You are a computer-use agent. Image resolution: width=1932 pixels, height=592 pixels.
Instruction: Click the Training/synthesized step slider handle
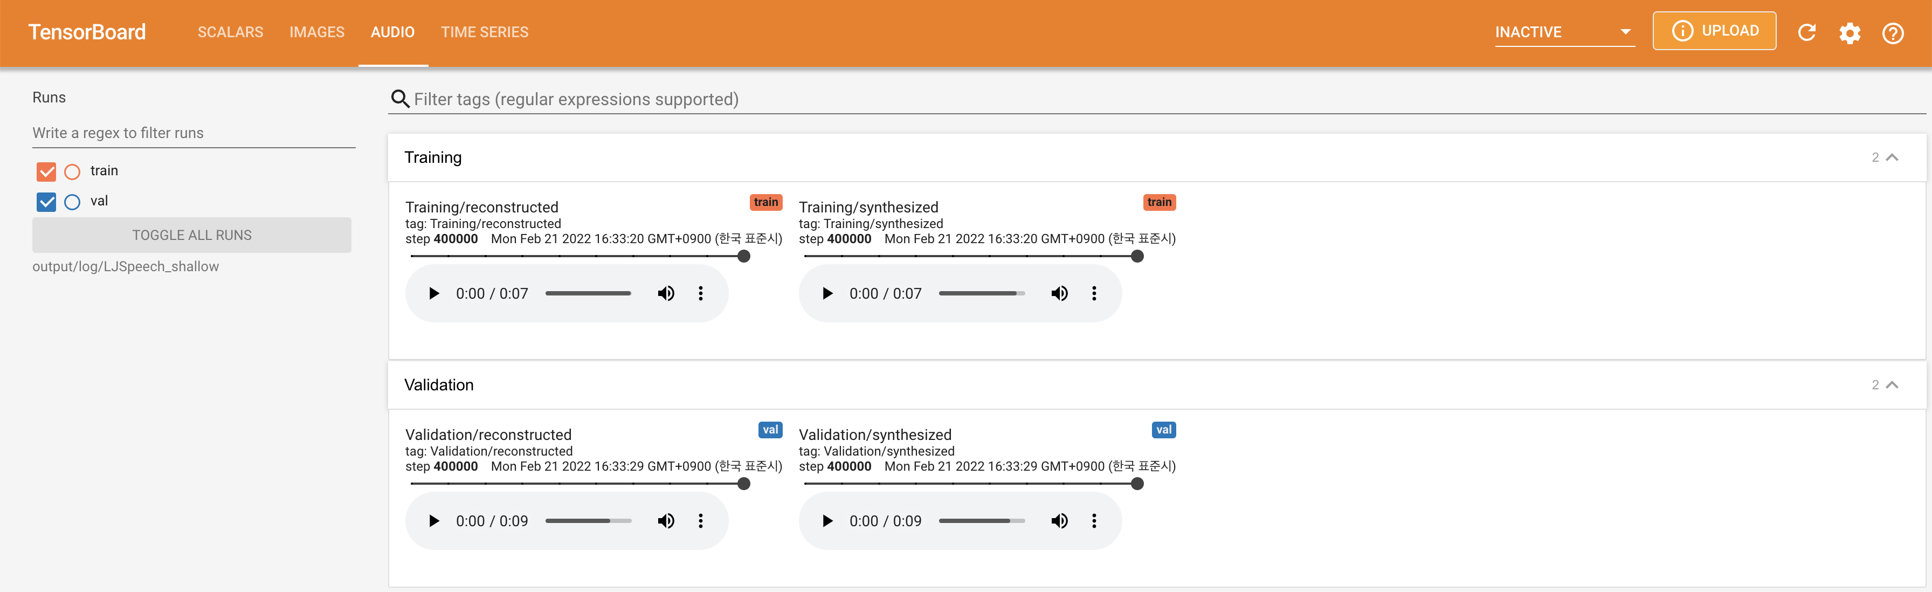click(1137, 257)
